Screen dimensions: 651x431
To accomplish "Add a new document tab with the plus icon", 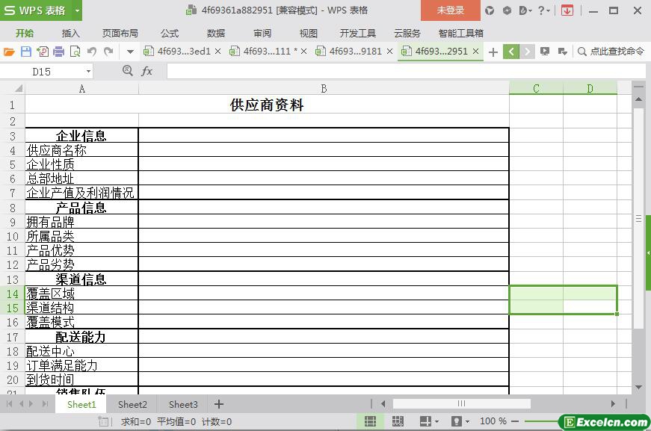I will pyautogui.click(x=493, y=52).
